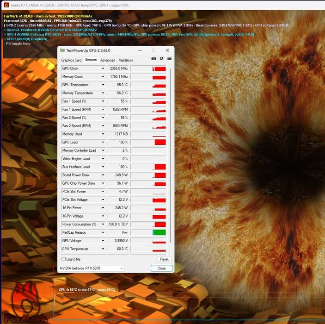Select the Sensors tab
Viewport: 325px width, 324px height.
pyautogui.click(x=91, y=60)
